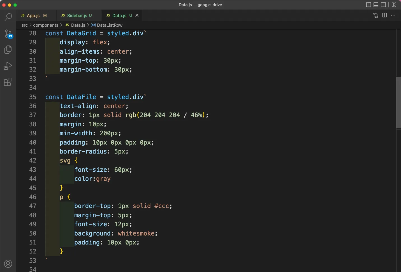Click 'margin-bottom' on line 32
Image resolution: width=401 pixels, height=272 pixels.
tap(83, 70)
